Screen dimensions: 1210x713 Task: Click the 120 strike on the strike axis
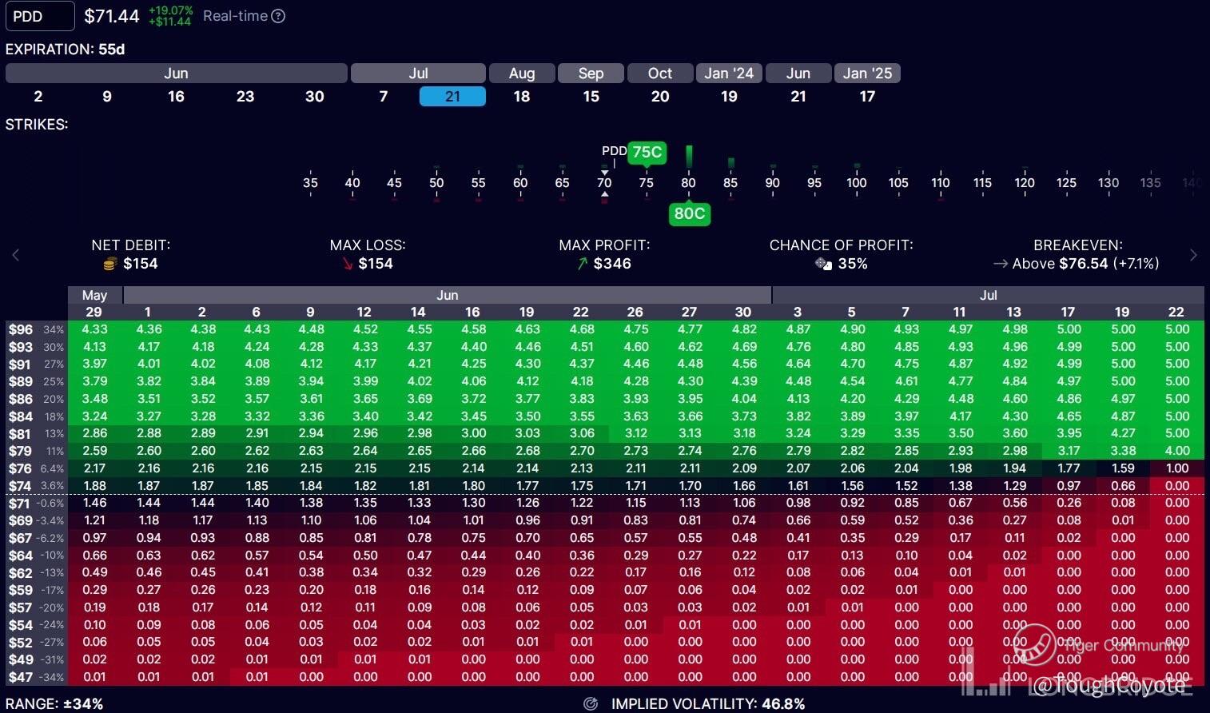coord(1025,183)
